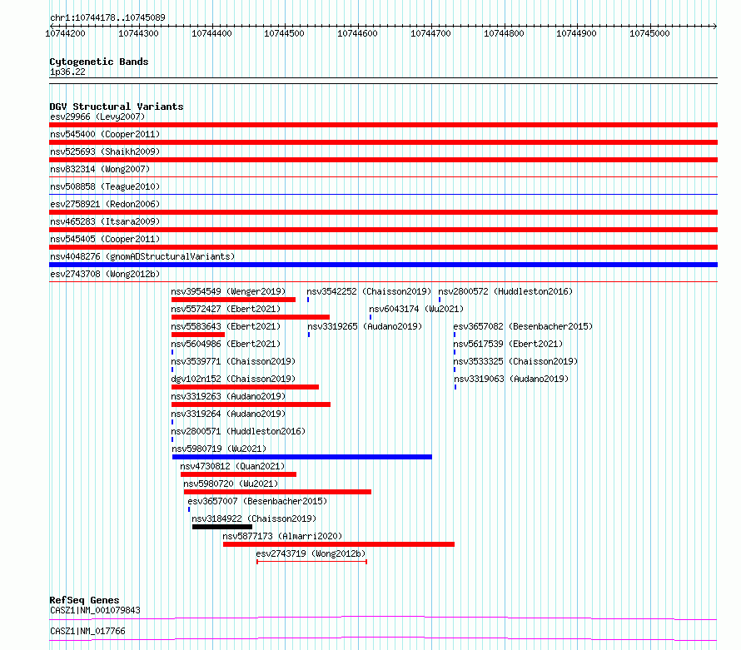The width and height of the screenshot is (741, 650).
Task: Click the Cytogenetic Bands track heading
Action: click(x=99, y=62)
